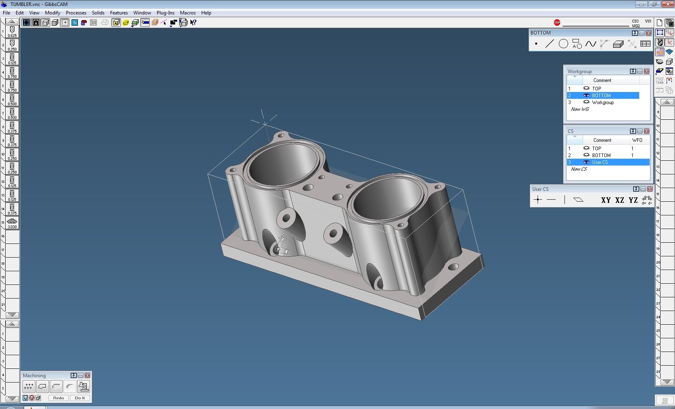Expand the Workgroup list header dropdown arrow
675x409 pixels.
pyautogui.click(x=575, y=77)
